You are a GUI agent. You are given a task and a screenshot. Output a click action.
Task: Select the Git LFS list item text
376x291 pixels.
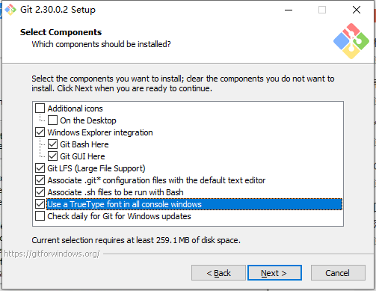[96, 168]
